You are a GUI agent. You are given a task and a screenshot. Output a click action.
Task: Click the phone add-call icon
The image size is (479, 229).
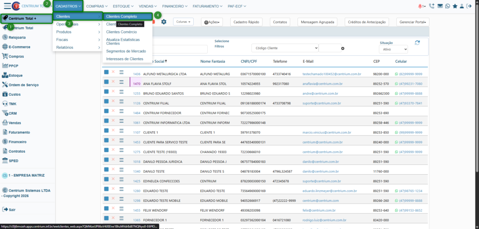pos(431,6)
